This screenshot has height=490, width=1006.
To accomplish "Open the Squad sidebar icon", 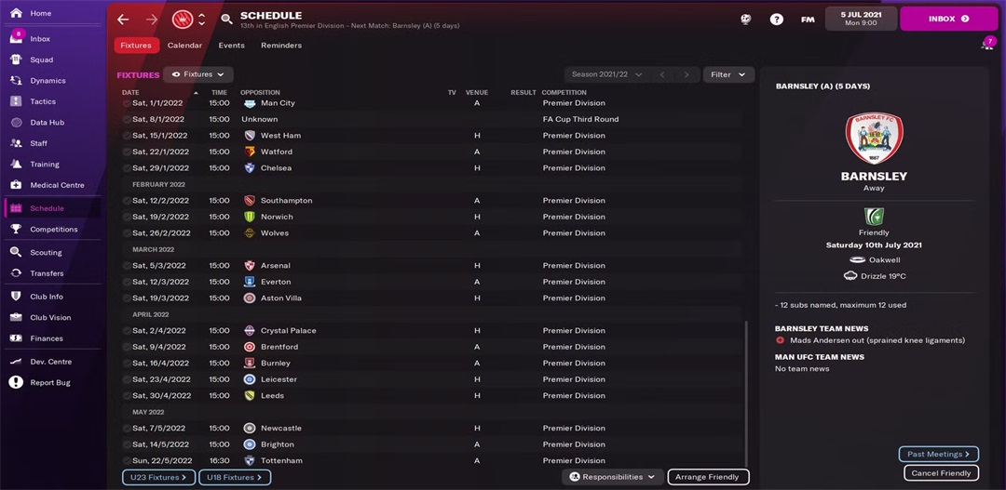I will coord(16,60).
